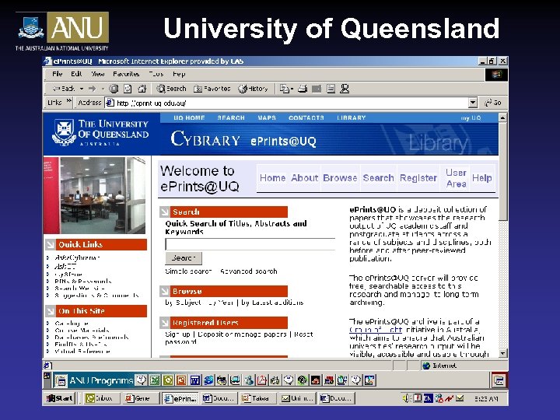Click the arrow icon beside On This Site
This screenshot has width=560, height=420.
point(50,311)
